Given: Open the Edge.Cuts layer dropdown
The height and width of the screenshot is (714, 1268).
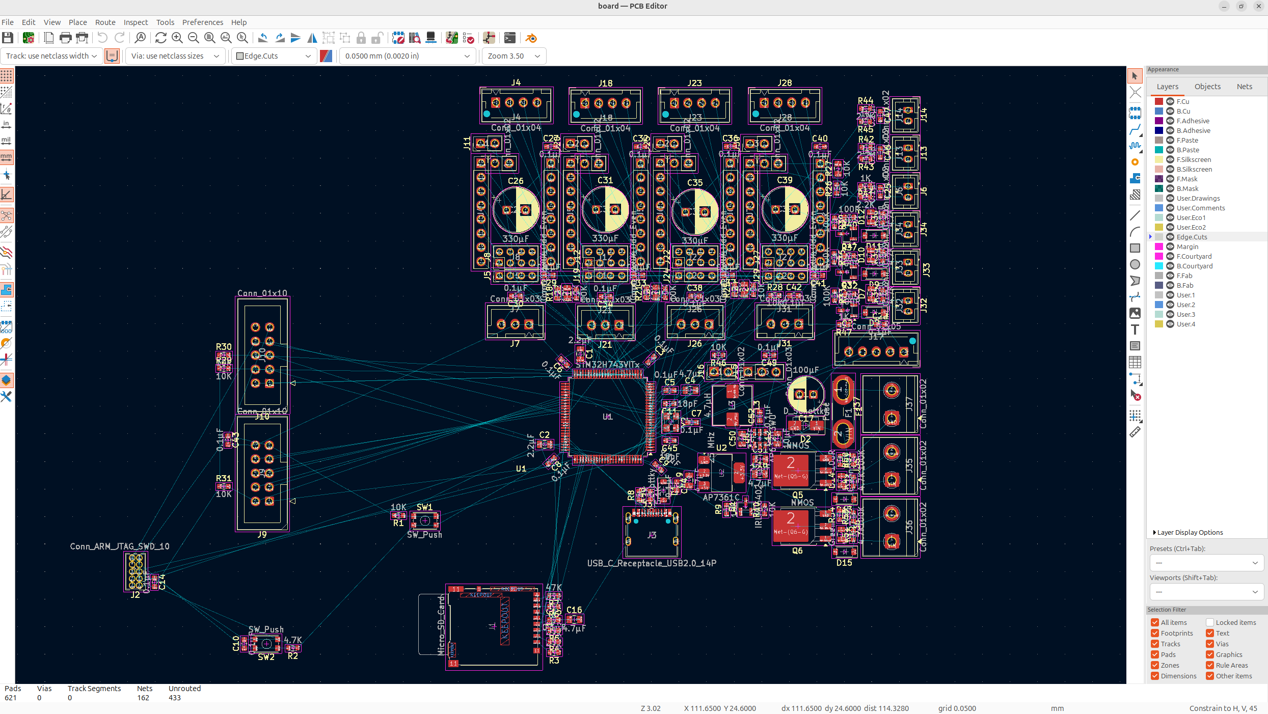Looking at the screenshot, I should pyautogui.click(x=274, y=56).
